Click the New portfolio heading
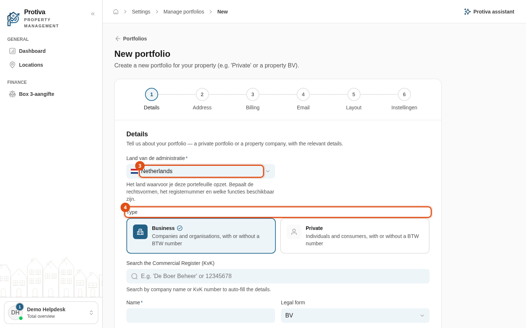Screen dimensions: 526x328 [142, 54]
